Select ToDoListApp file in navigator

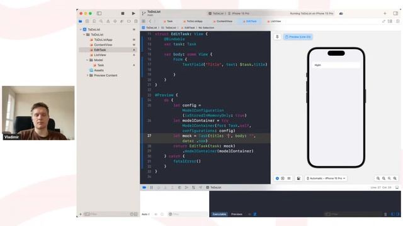(x=103, y=40)
